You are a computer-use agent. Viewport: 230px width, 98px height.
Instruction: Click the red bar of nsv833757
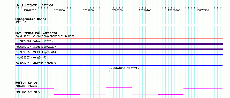[x=119, y=60]
